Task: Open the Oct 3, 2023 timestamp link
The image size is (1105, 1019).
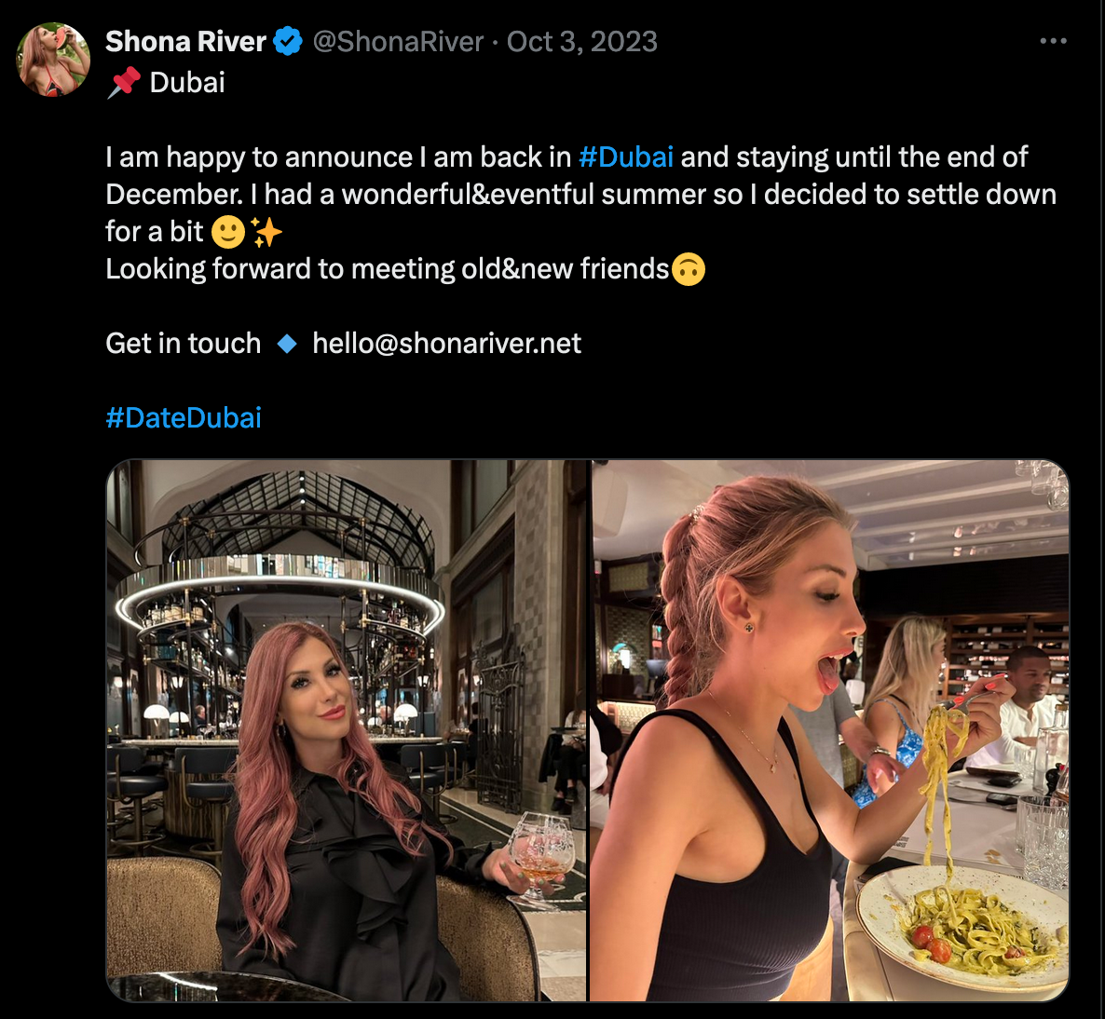Action: tap(582, 42)
